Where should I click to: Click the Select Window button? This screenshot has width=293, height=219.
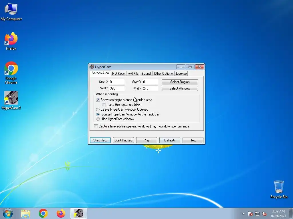click(x=180, y=88)
